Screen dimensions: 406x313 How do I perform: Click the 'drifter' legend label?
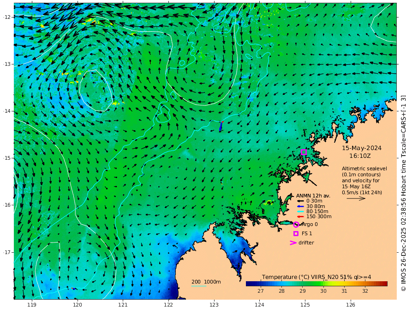click(306, 243)
